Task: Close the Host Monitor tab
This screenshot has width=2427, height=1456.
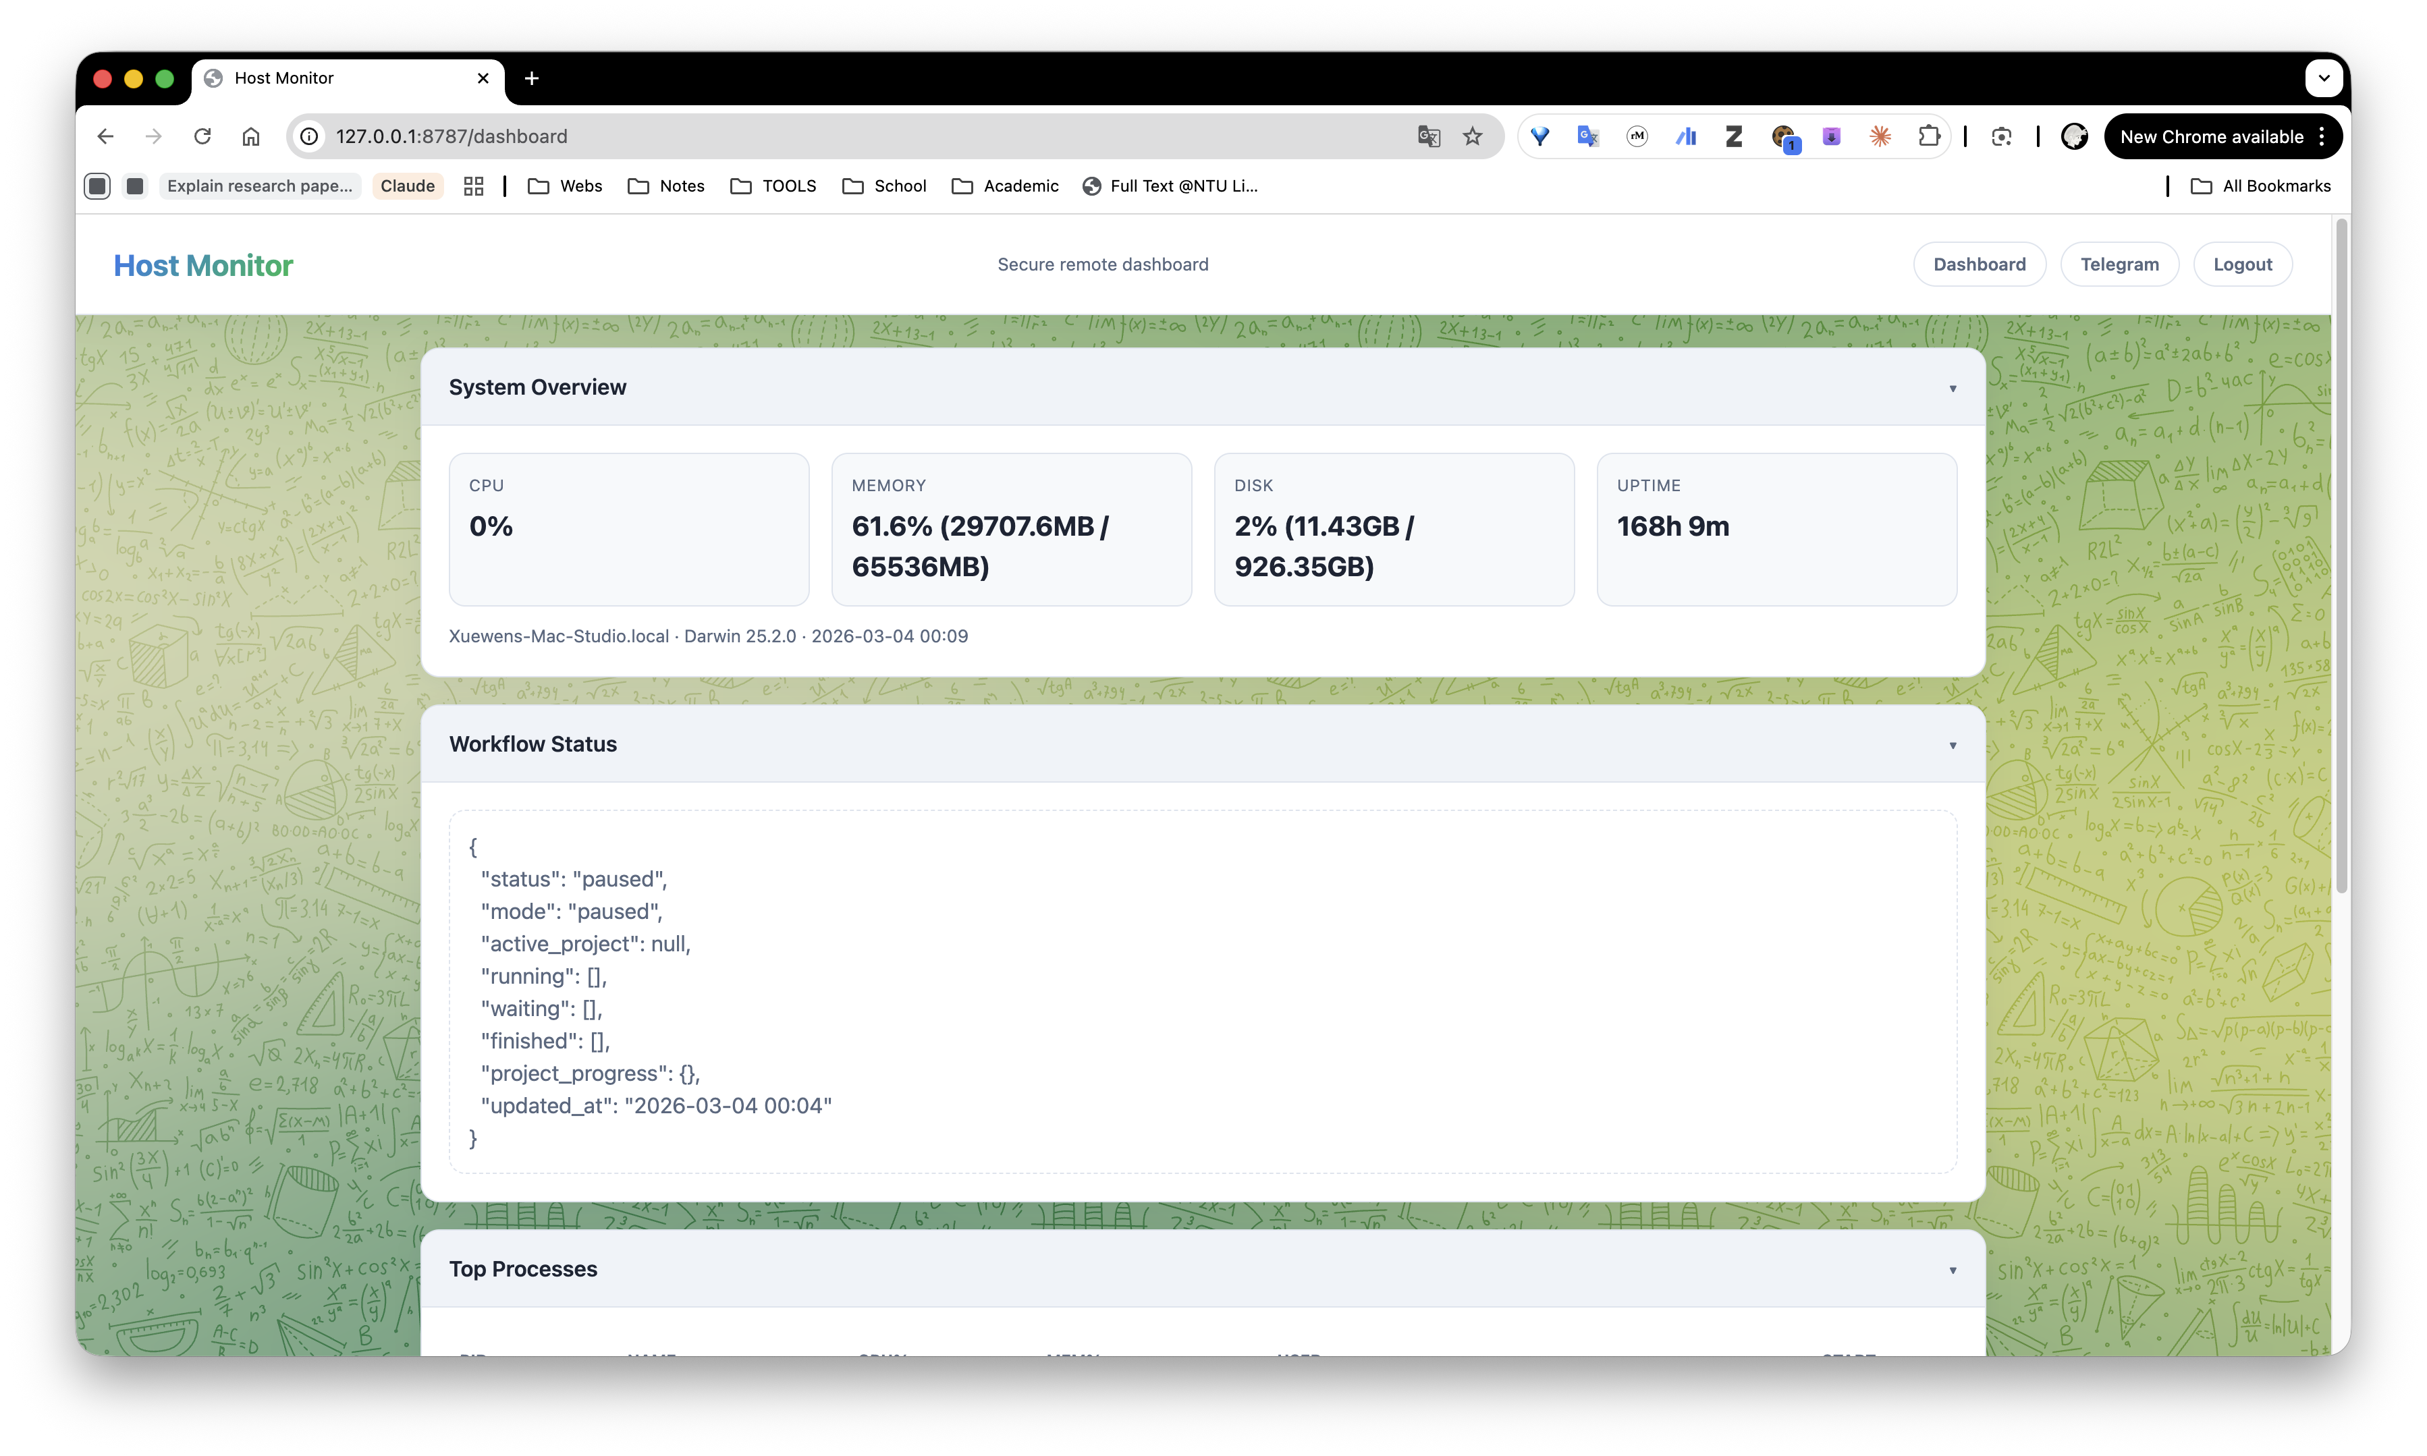Action: pos(483,78)
